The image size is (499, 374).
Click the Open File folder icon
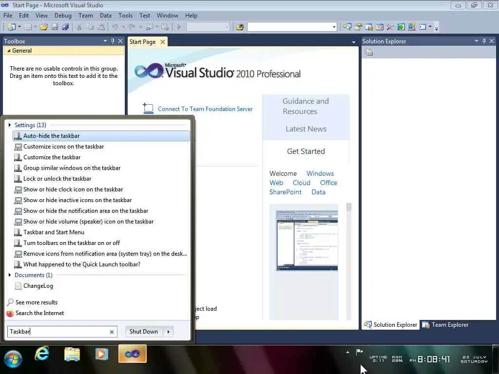coord(43,27)
